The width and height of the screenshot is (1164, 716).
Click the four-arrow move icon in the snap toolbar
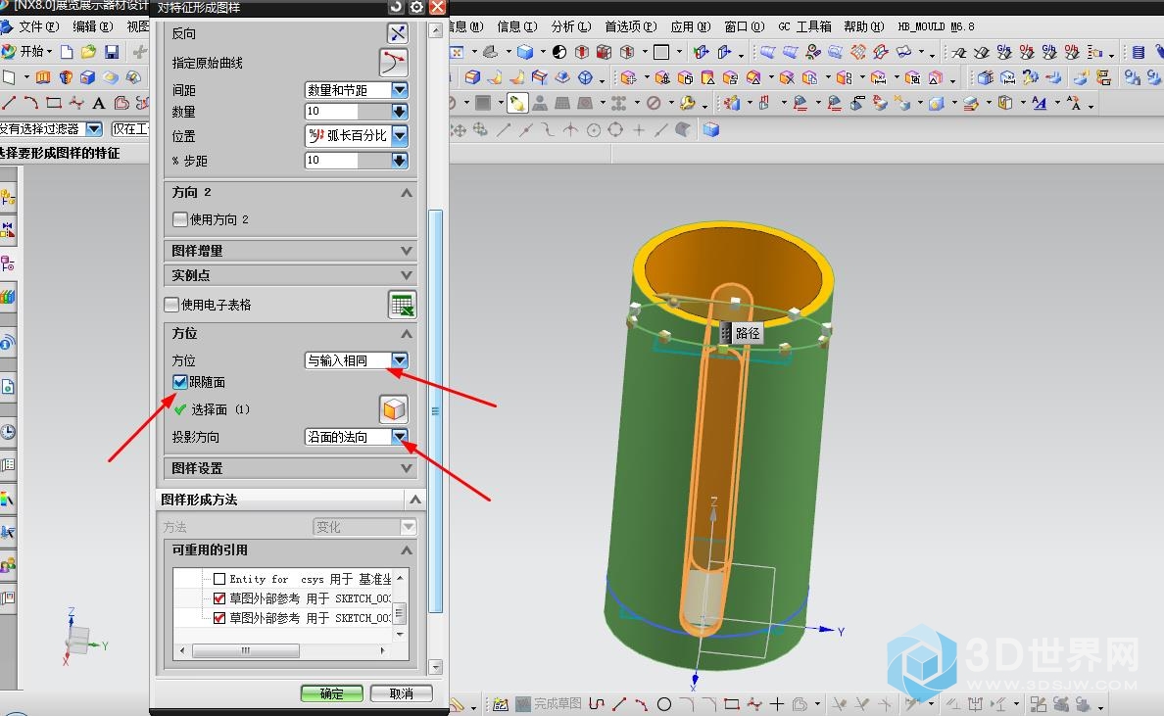(458, 130)
